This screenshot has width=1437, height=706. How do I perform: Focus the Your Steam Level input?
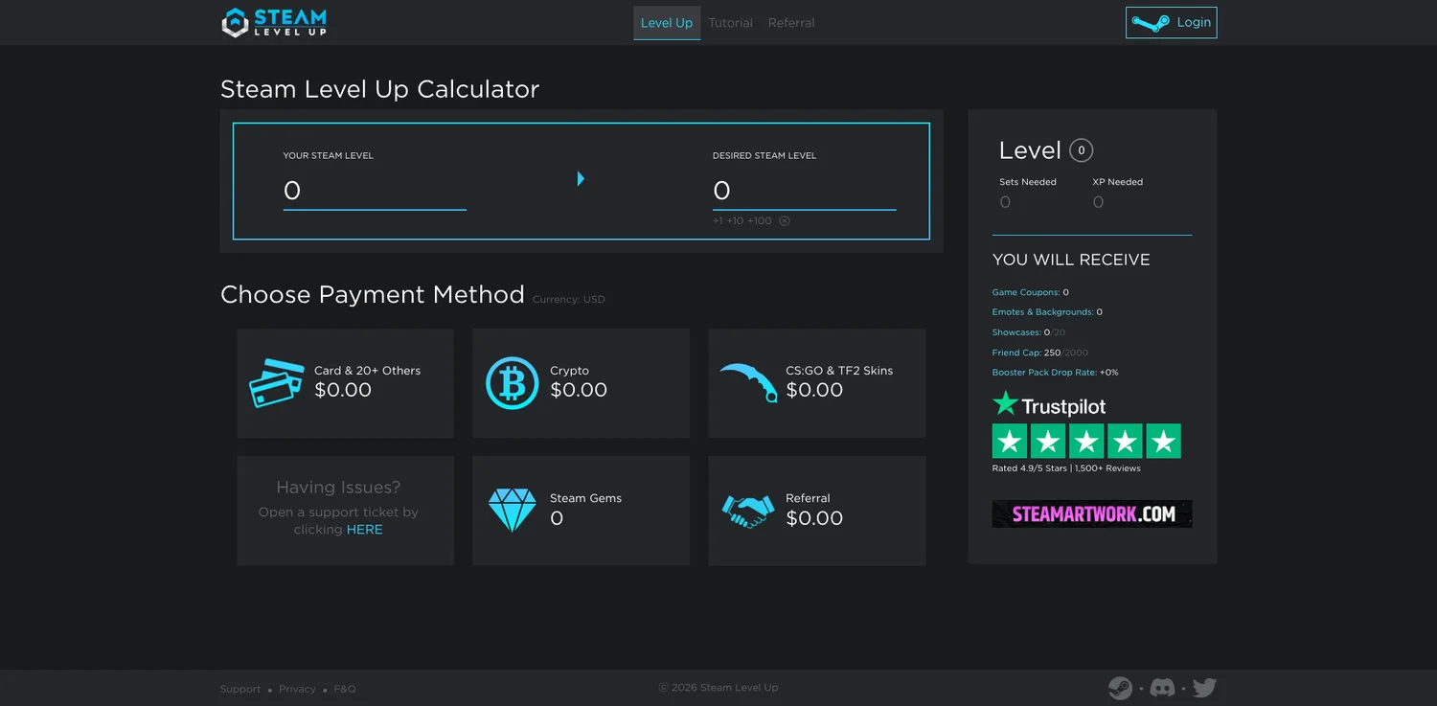[x=375, y=192]
